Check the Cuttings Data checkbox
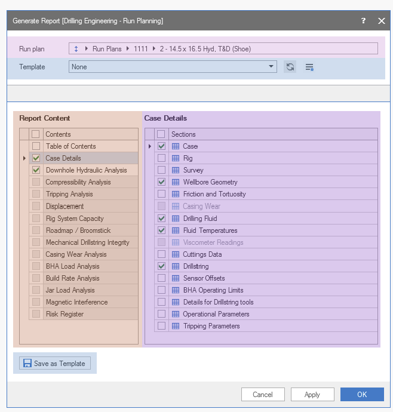393x412 pixels. (x=161, y=254)
